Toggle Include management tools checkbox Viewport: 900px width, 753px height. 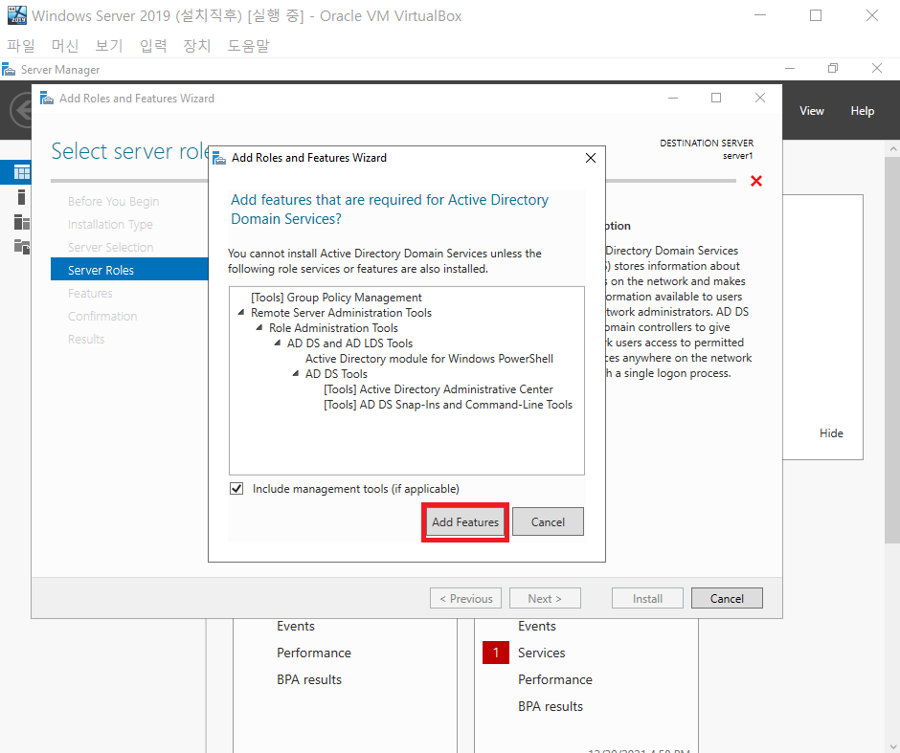point(236,489)
